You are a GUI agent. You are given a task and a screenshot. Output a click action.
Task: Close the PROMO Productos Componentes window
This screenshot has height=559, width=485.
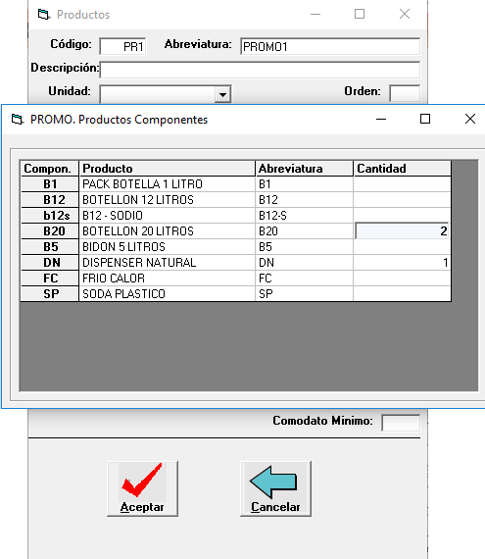(x=470, y=119)
